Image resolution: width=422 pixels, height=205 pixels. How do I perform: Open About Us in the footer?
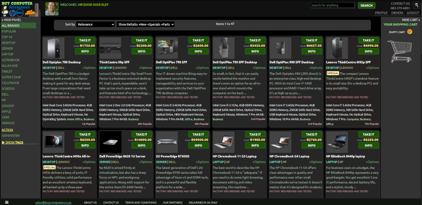tap(90, 203)
